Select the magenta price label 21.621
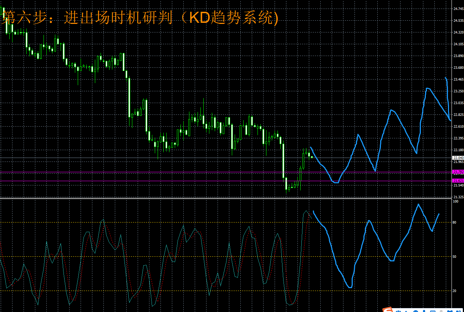This screenshot has width=464, height=312. [458, 181]
